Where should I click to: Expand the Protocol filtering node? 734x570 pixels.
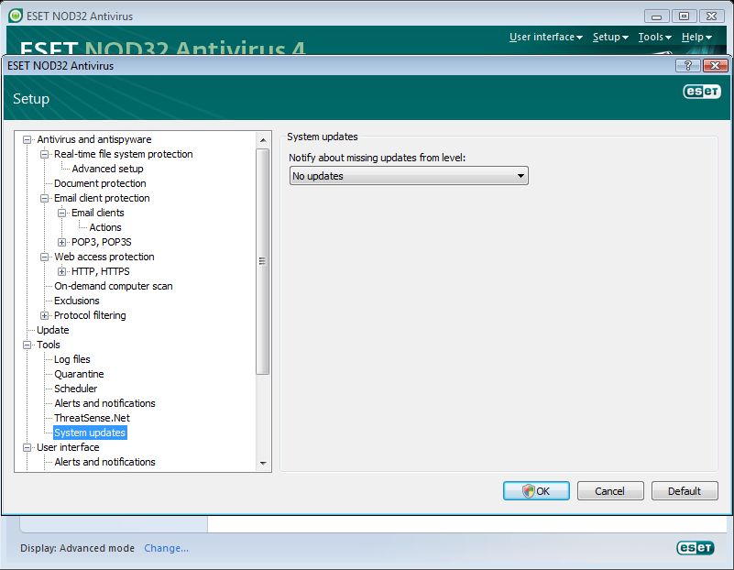45,315
